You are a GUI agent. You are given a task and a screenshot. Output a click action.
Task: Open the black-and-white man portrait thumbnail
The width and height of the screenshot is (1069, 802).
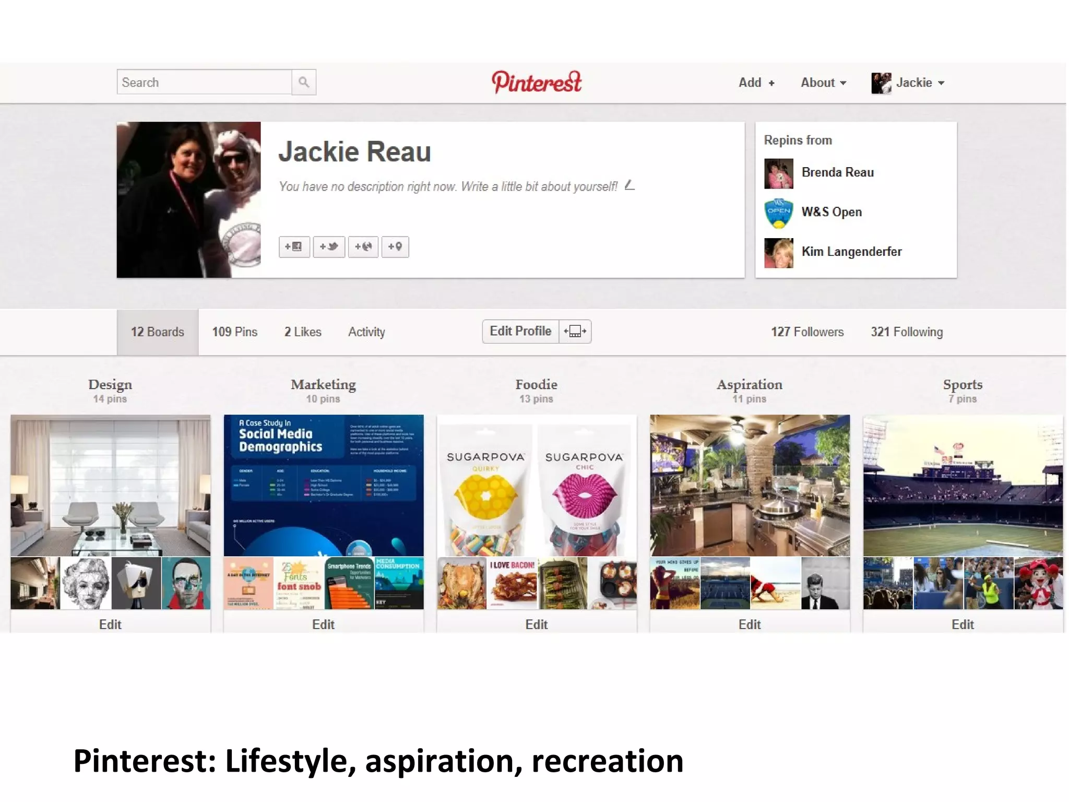tap(825, 583)
